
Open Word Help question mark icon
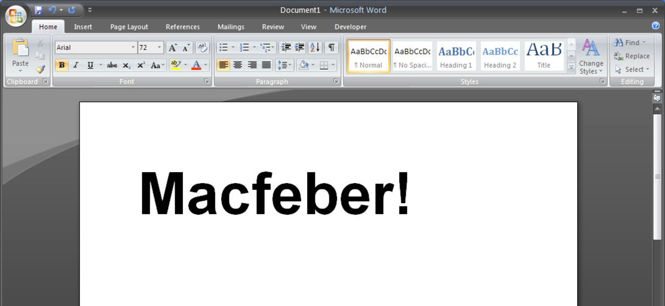(x=655, y=25)
